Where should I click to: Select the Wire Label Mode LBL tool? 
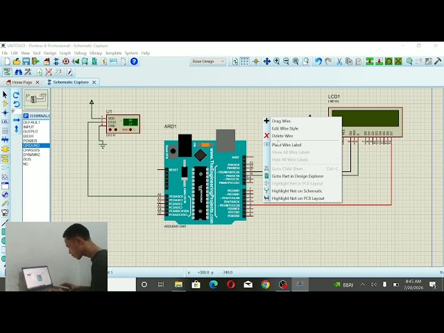click(5, 122)
